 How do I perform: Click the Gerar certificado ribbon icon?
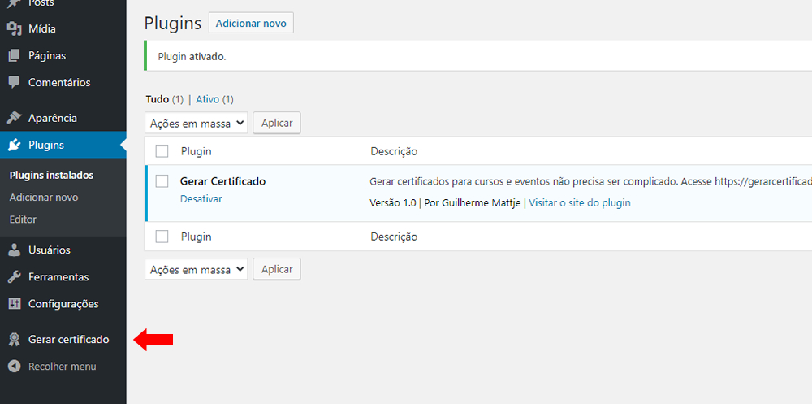pos(15,340)
